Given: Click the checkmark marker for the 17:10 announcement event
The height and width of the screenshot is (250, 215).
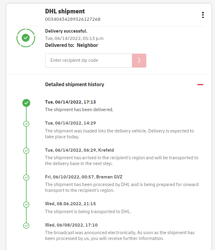Looking at the screenshot, I should [26, 226].
